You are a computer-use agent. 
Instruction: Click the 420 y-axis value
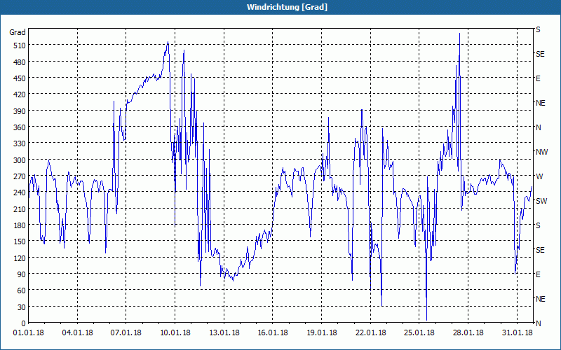pyautogui.click(x=20, y=94)
